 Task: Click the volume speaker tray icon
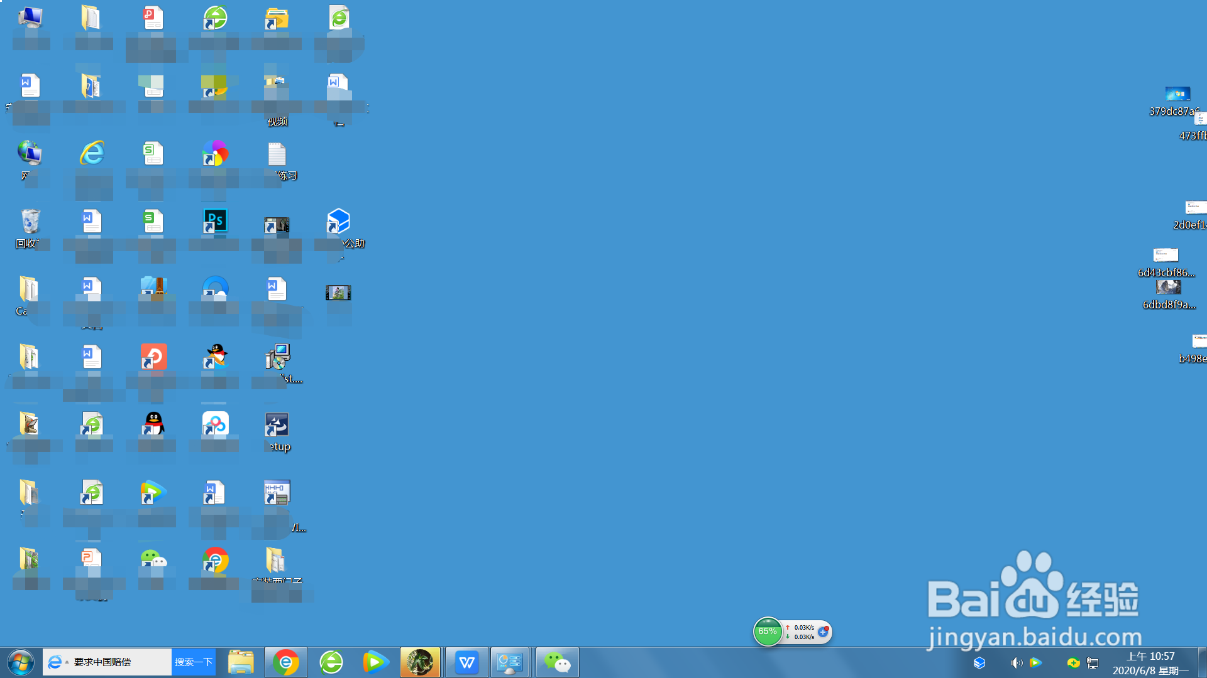(1015, 663)
